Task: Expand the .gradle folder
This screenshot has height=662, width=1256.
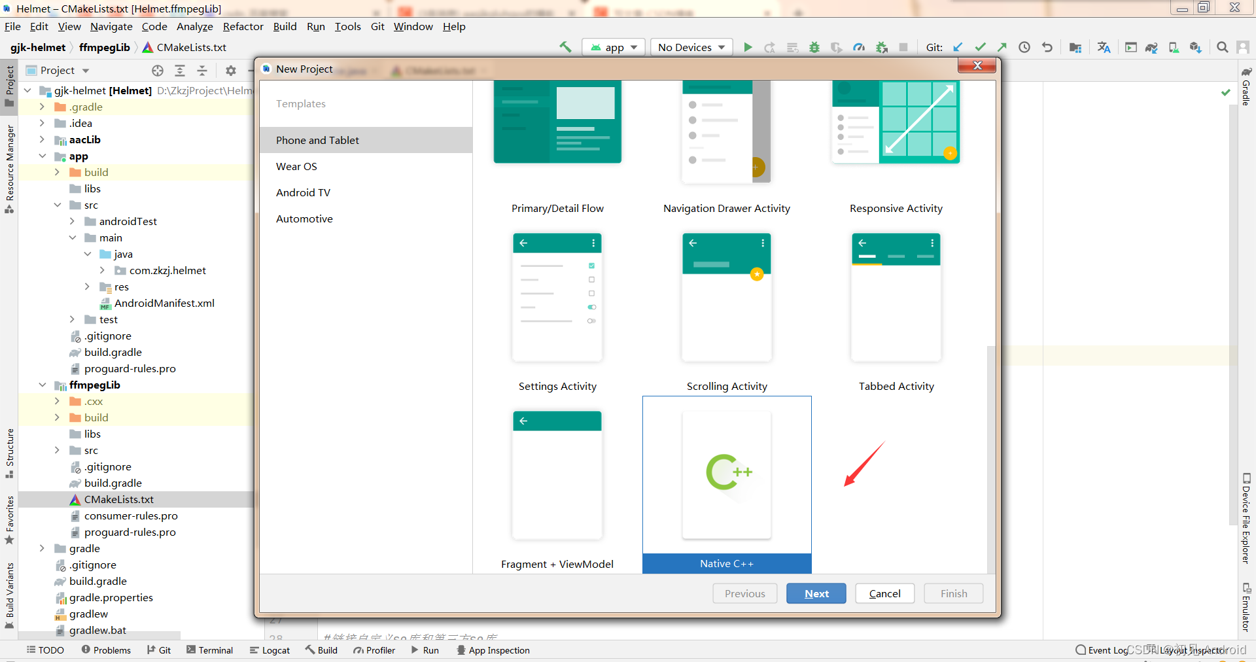Action: [x=42, y=107]
